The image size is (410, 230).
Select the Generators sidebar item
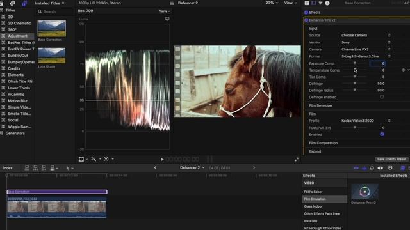(15, 134)
